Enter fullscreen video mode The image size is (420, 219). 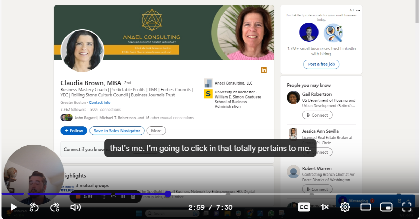tap(407, 207)
